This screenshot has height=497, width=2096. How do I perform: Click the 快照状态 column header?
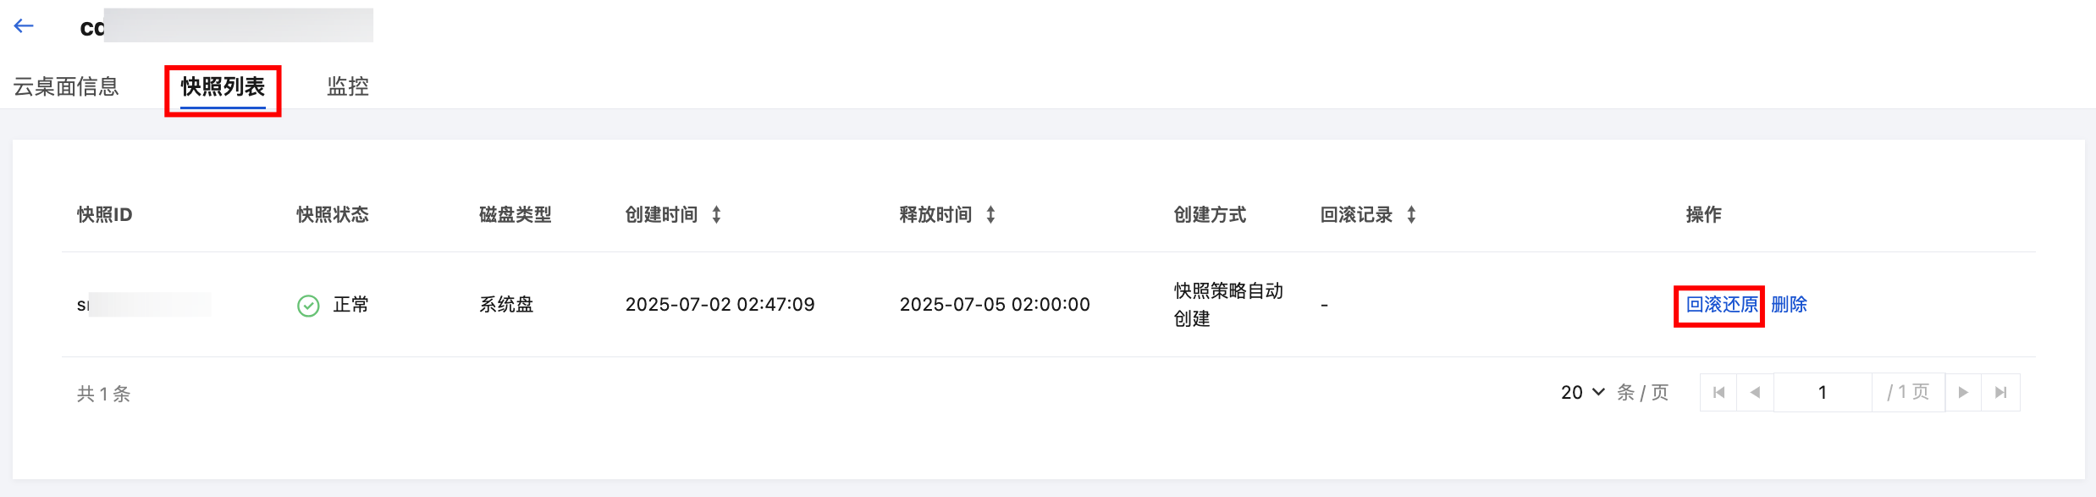333,215
